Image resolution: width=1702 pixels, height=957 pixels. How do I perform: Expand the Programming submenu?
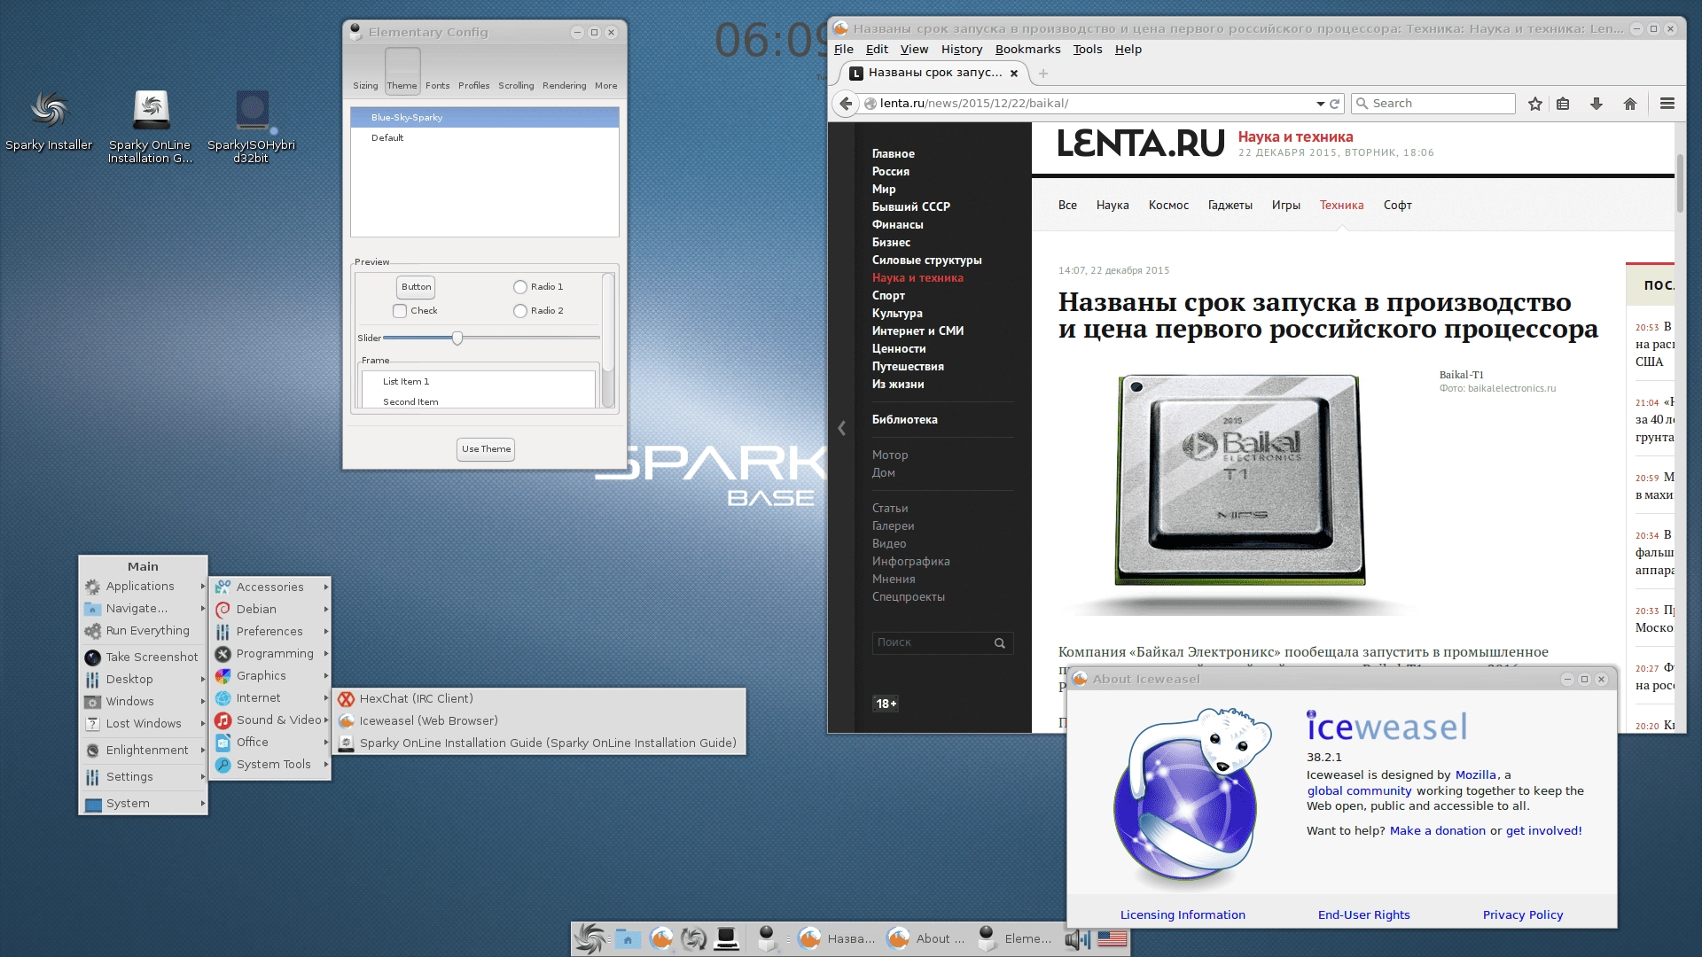(270, 653)
